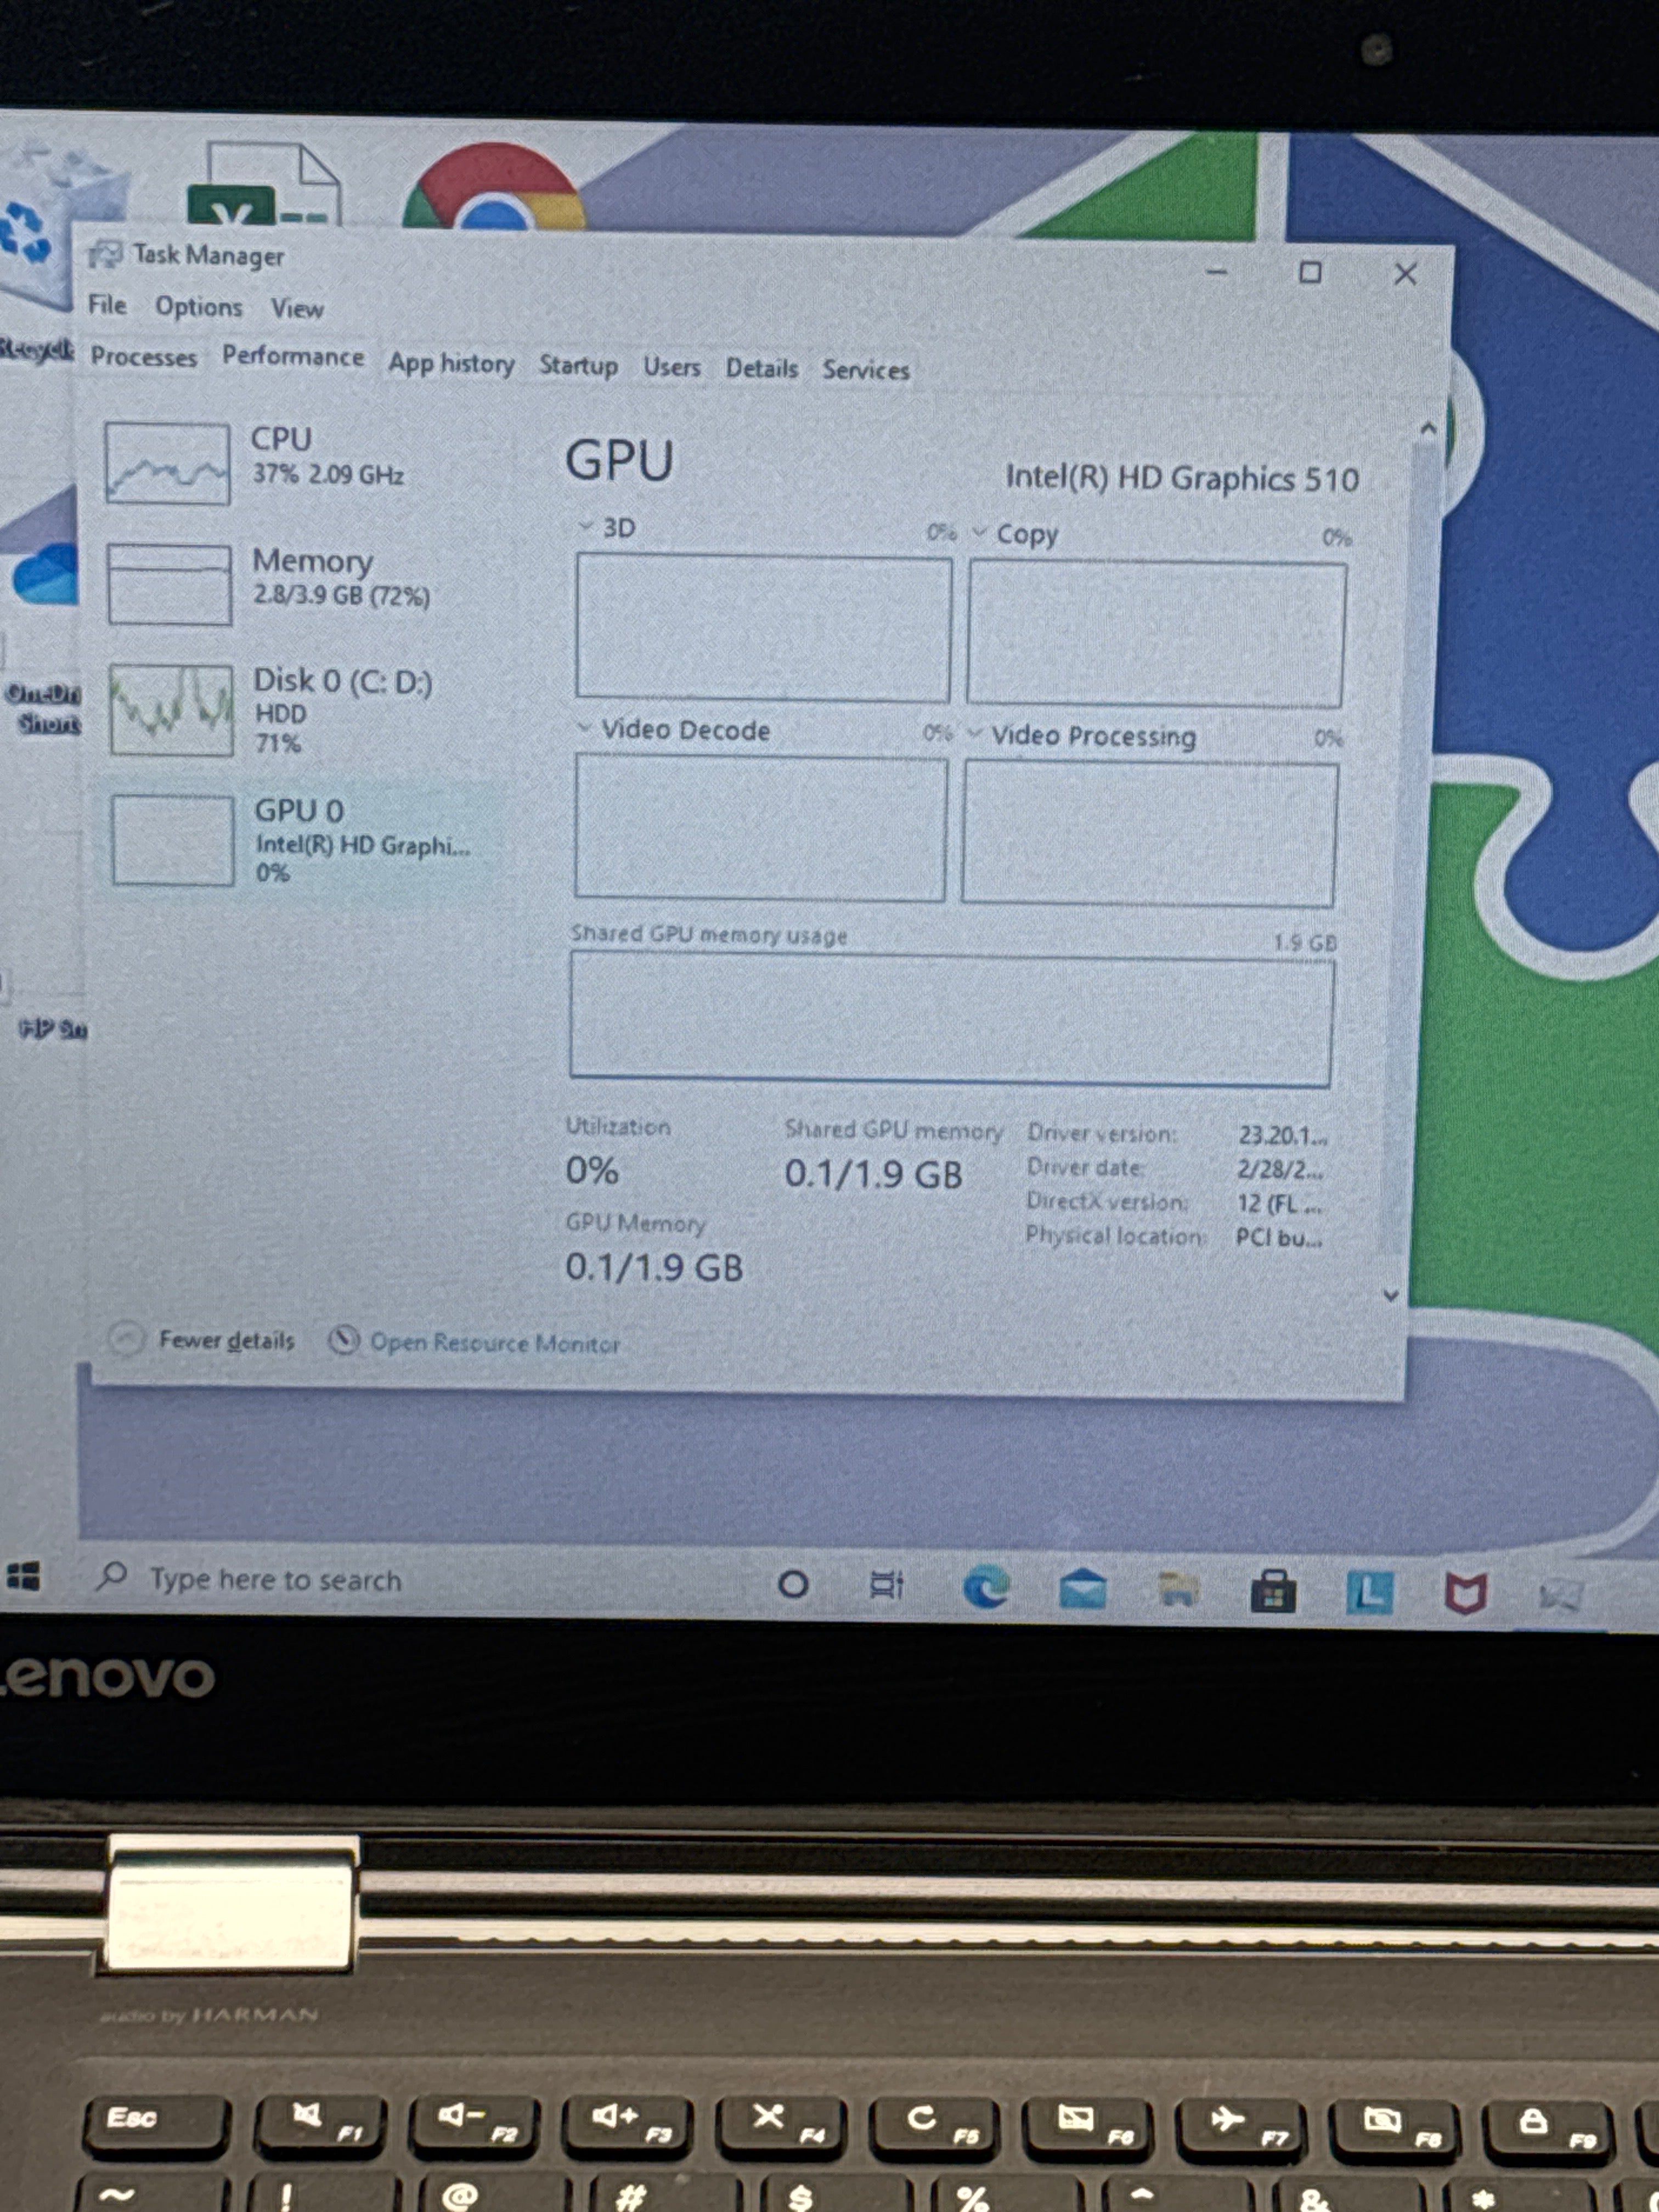Screen dimensions: 1659x2212
Task: Open the 3D engine dropdown
Action: (587, 526)
